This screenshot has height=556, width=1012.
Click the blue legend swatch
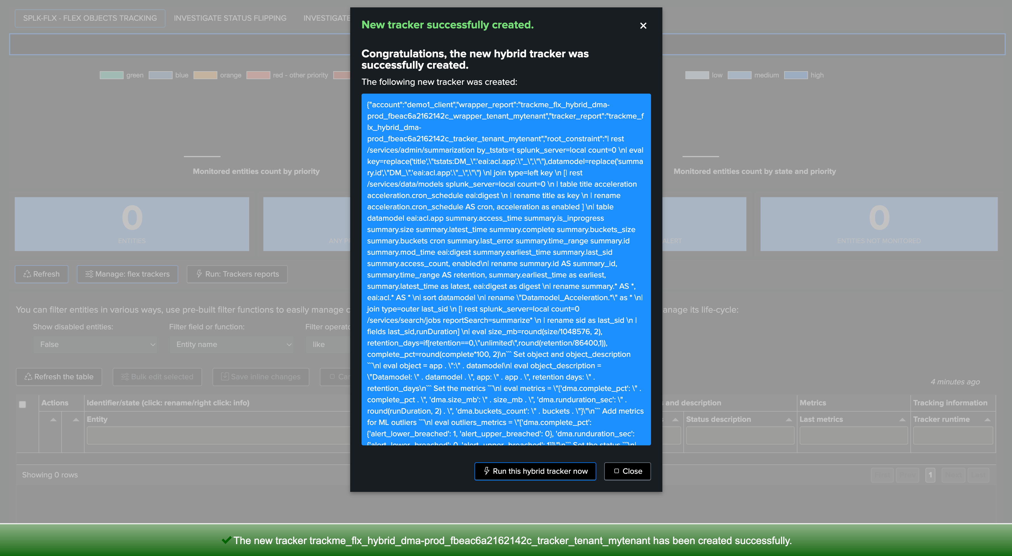click(160, 75)
